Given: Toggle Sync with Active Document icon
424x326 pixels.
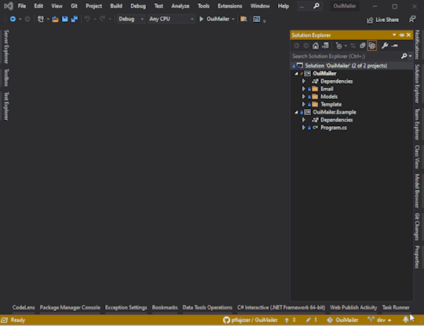Looking at the screenshot, I should 353,46.
